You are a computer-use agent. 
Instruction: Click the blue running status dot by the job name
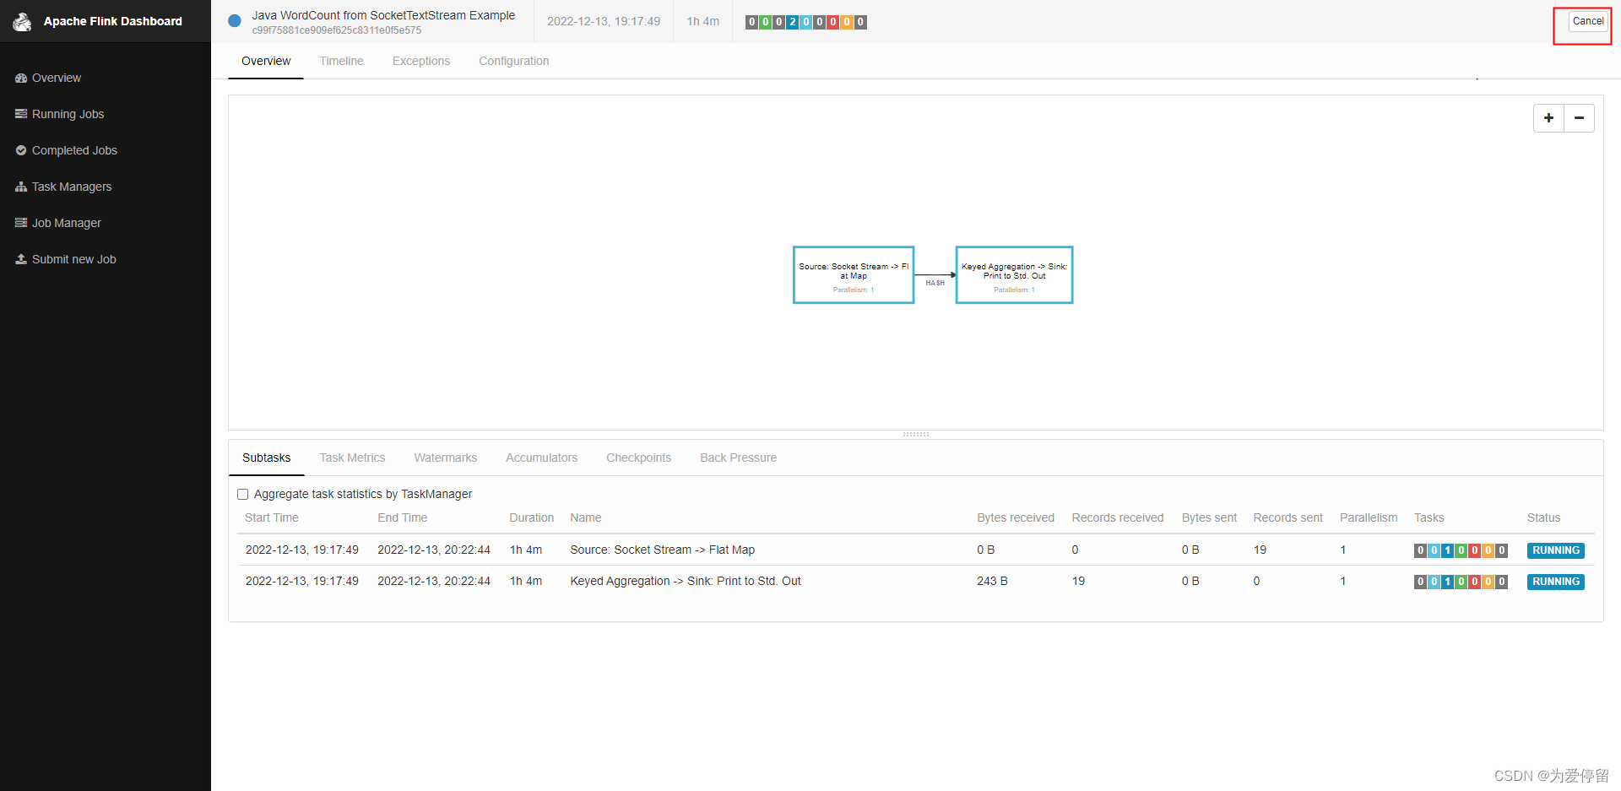tap(235, 21)
